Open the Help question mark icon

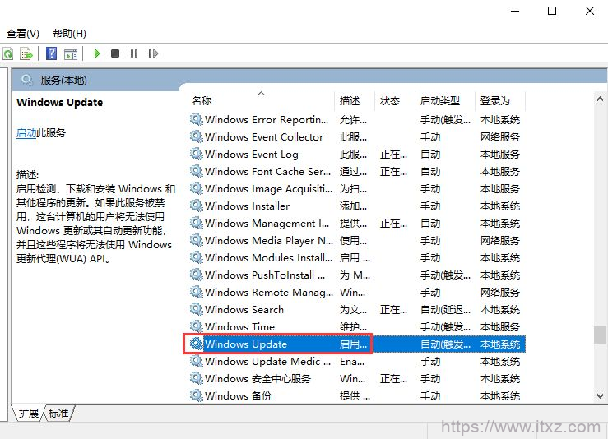click(x=52, y=53)
